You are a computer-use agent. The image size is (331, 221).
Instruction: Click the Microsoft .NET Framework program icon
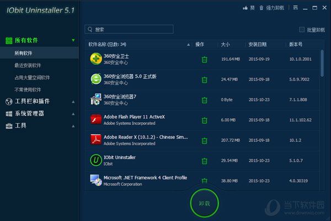tap(96, 180)
